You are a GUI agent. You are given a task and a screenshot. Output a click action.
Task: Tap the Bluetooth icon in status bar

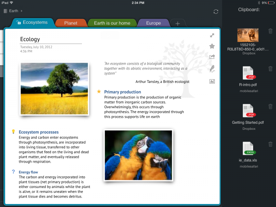coord(259,3)
